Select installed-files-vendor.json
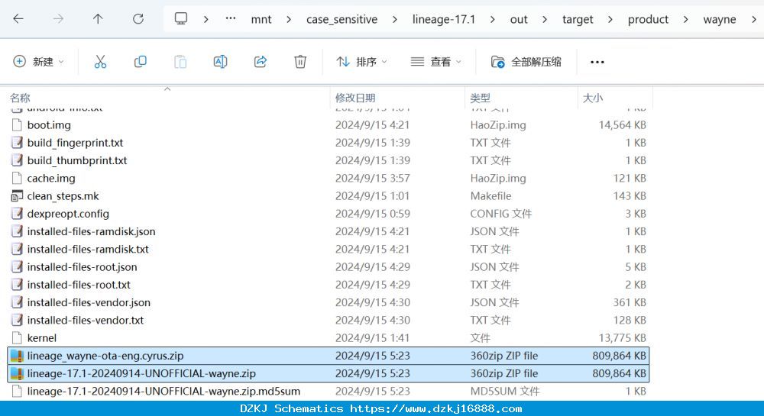The image size is (764, 416). (329, 302)
